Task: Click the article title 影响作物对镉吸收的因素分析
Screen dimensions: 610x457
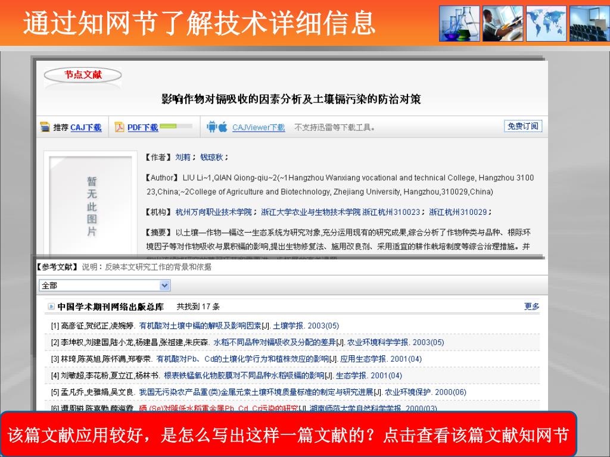Action: point(291,99)
